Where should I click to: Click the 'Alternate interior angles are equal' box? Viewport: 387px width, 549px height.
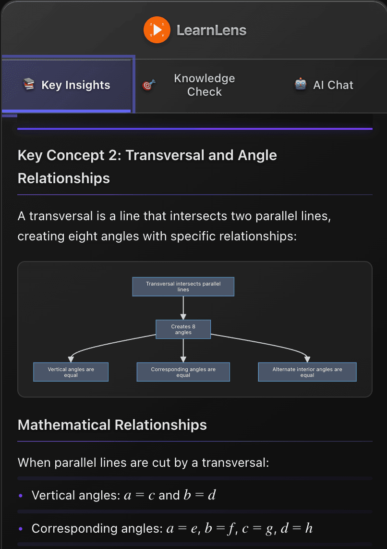tap(307, 372)
